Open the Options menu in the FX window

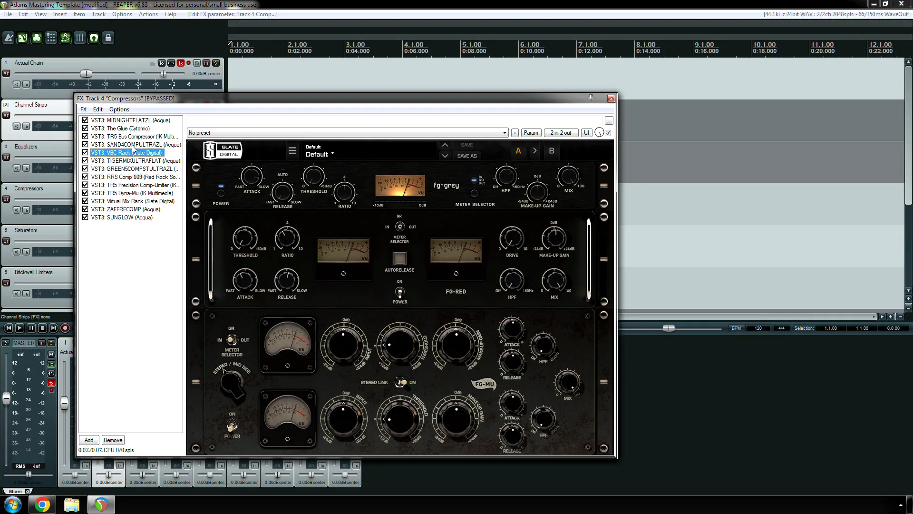(119, 109)
